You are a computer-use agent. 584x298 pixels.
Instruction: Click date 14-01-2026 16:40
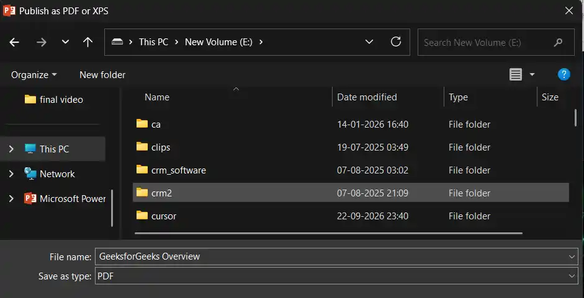[372, 125]
